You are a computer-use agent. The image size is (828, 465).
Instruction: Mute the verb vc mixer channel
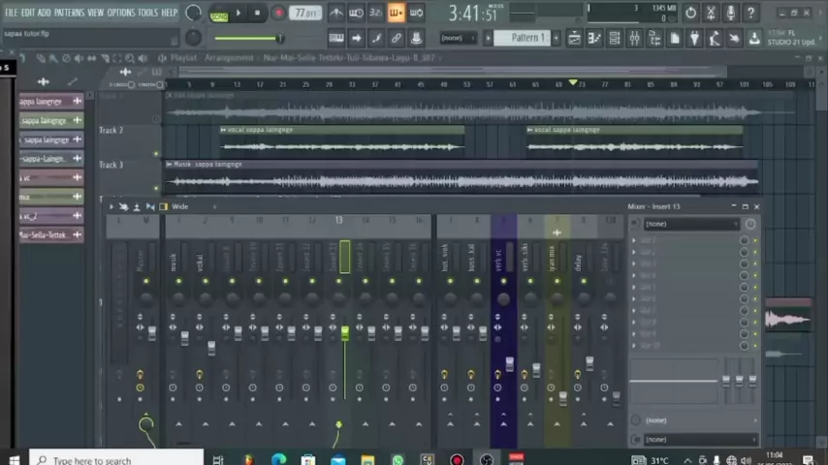pos(502,282)
